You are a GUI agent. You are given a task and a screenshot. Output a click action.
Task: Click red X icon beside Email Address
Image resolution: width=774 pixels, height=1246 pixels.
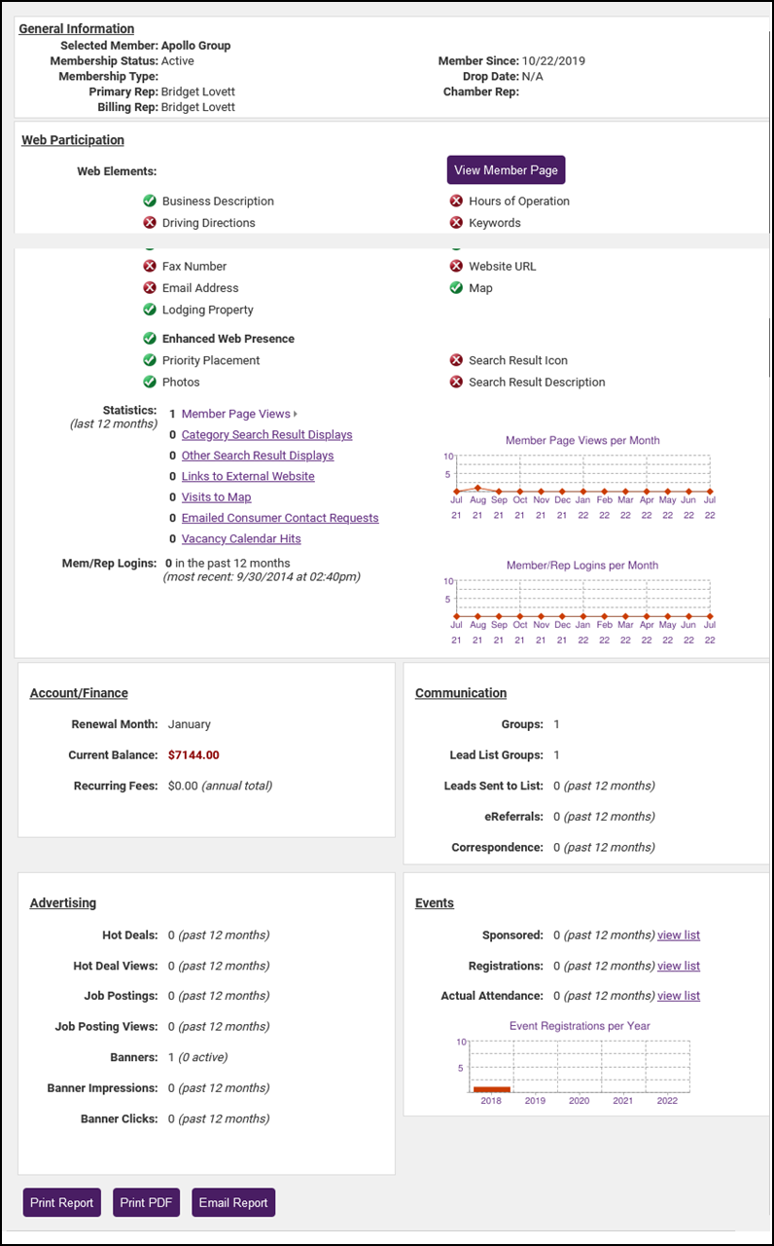pyautogui.click(x=150, y=288)
